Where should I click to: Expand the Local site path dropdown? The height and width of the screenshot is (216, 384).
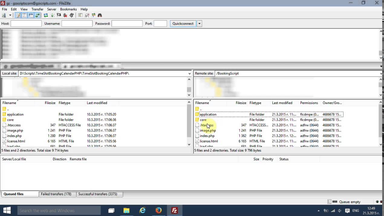click(x=189, y=74)
